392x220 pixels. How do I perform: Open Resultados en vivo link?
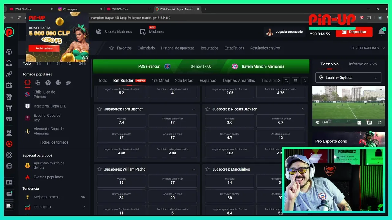pyautogui.click(x=265, y=48)
